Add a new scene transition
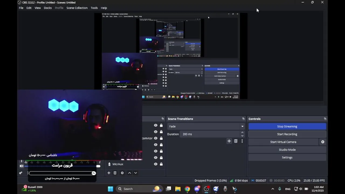The width and height of the screenshot is (345, 194). (x=229, y=141)
